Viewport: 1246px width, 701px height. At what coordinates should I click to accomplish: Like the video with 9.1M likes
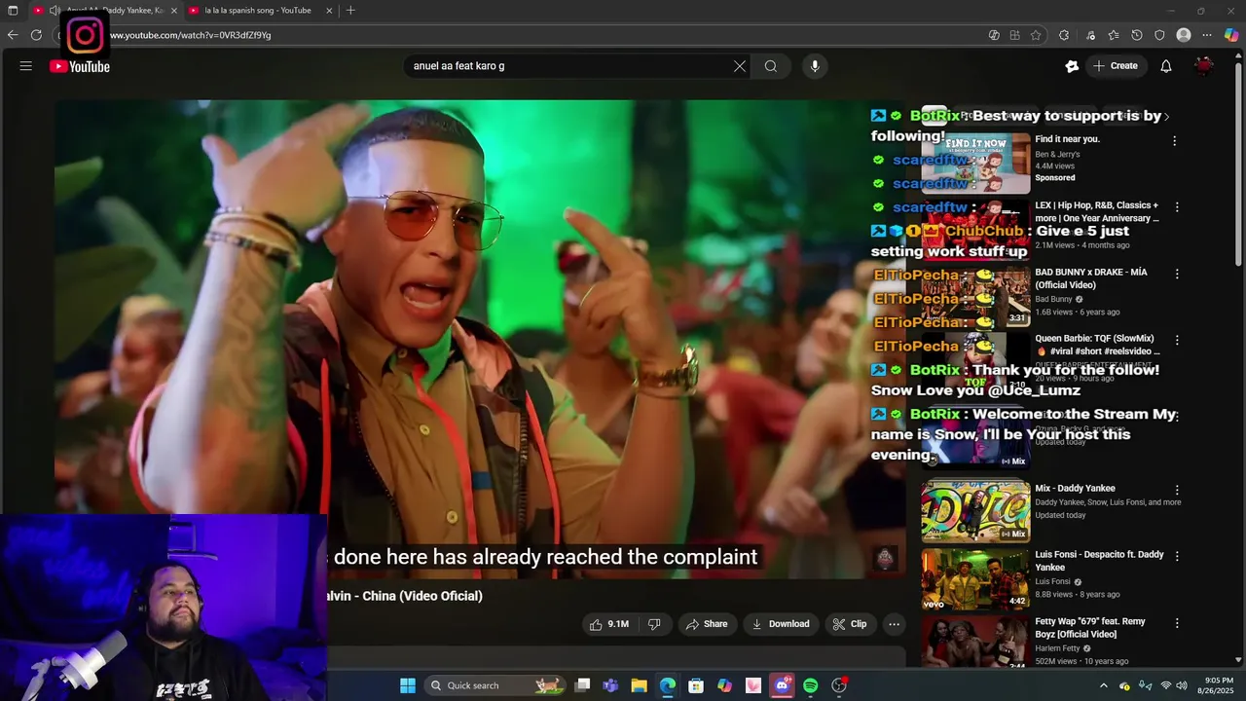click(x=608, y=624)
